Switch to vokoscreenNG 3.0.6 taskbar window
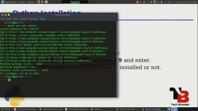Image resolution: width=198 pixels, height=111 pixels. click(51, 109)
